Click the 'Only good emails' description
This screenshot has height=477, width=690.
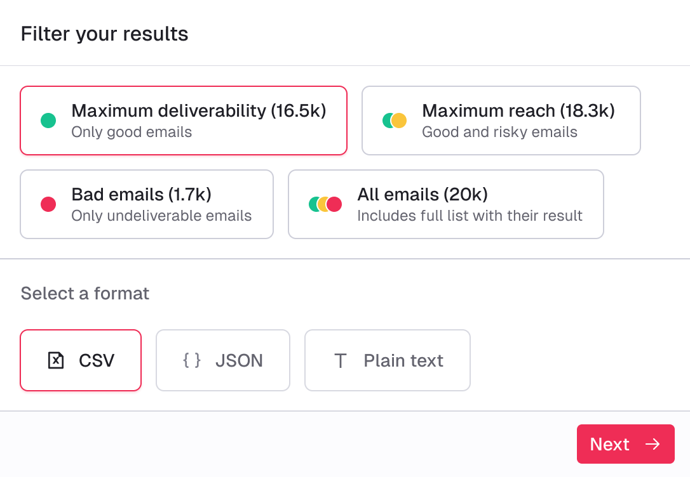point(132,133)
